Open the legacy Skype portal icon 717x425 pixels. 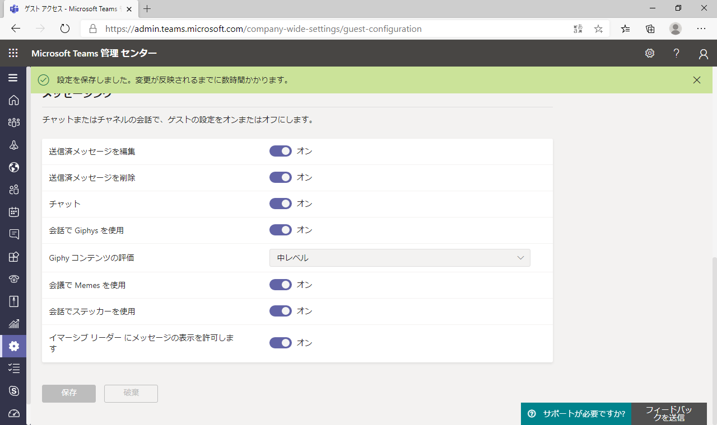pos(14,391)
